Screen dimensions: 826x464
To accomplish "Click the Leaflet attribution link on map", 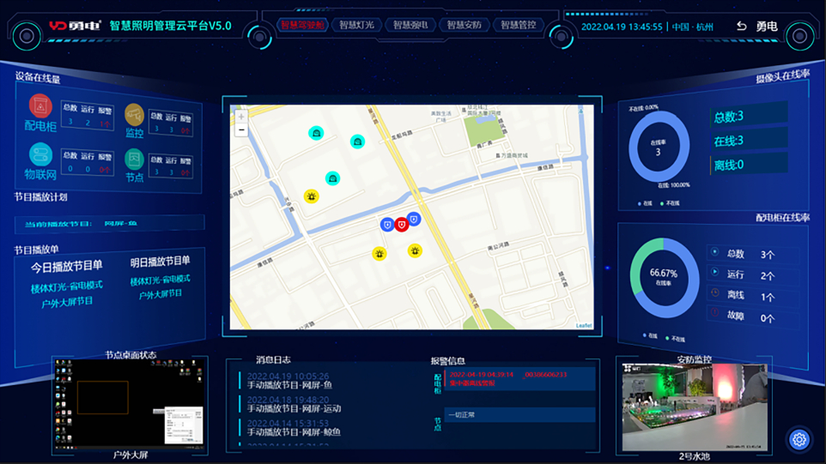I will [x=583, y=325].
